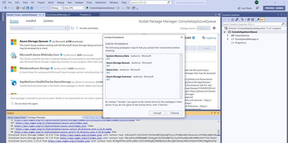Screen dimensions: 288x143
Task: Open the startup project dropdown arrow
Action: [x=116, y=8]
